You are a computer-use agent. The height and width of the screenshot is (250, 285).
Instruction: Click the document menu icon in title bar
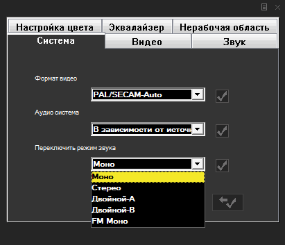pos(264,7)
